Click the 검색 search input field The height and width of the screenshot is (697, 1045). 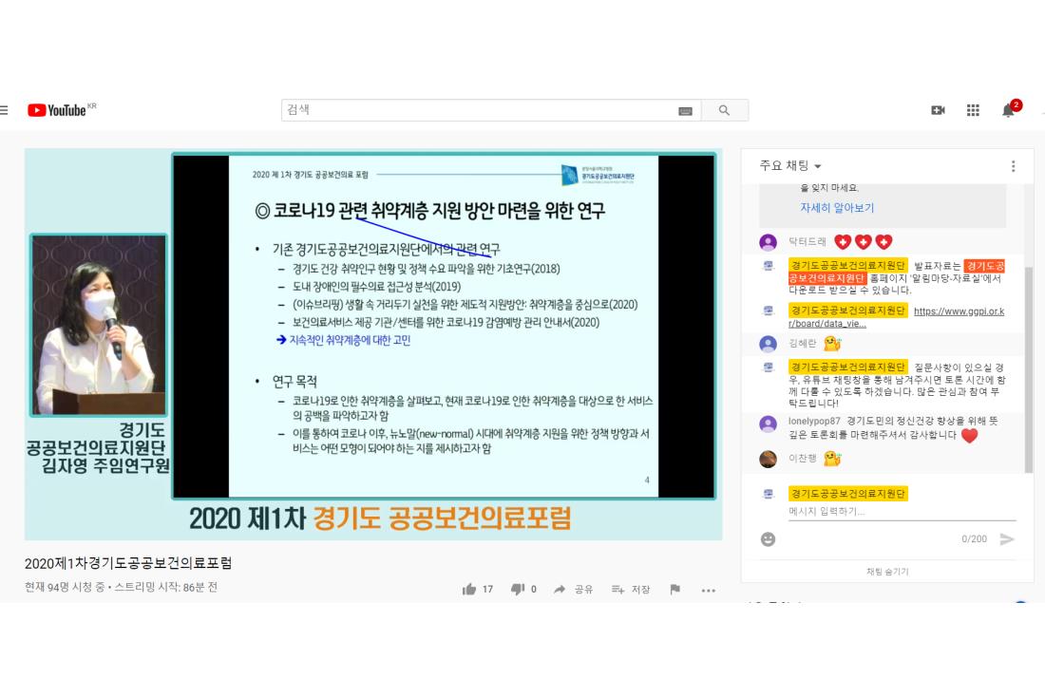tap(475, 110)
